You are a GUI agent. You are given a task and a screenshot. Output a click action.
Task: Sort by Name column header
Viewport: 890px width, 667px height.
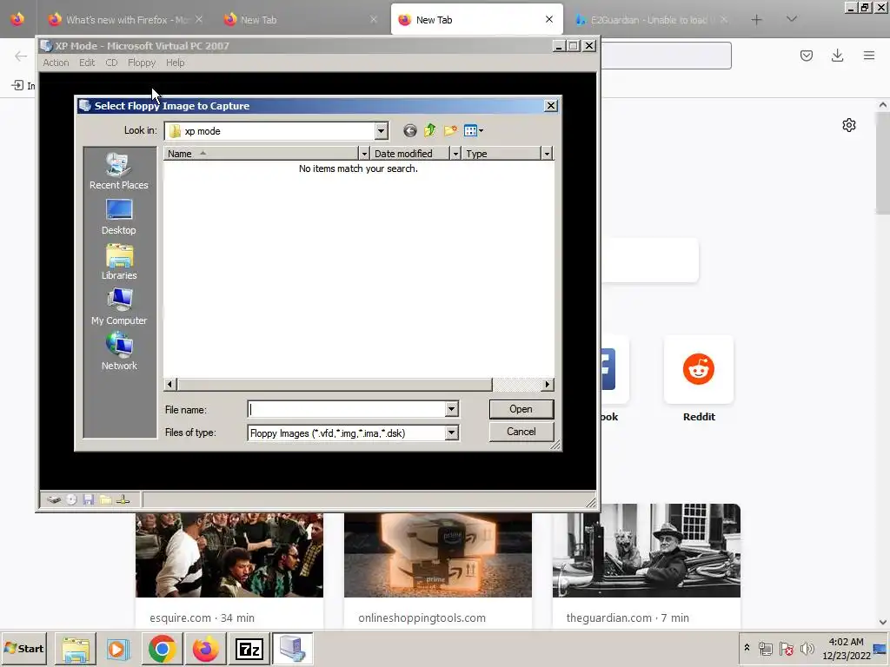point(261,154)
